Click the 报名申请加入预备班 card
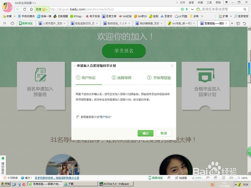Image resolution: width=251 pixels, height=188 pixels. (41, 86)
